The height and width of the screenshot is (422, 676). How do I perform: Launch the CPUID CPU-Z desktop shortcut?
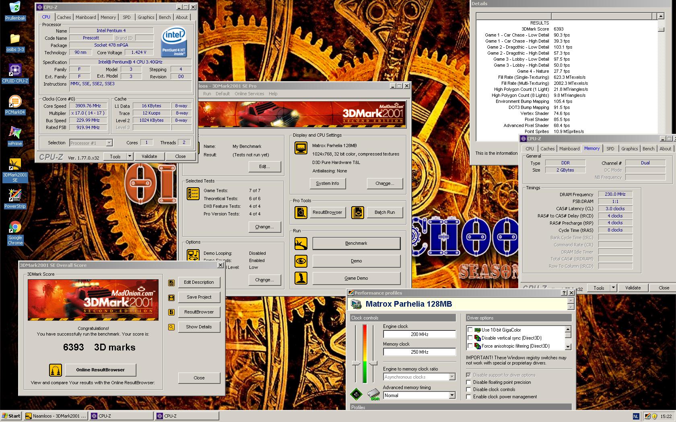point(15,74)
